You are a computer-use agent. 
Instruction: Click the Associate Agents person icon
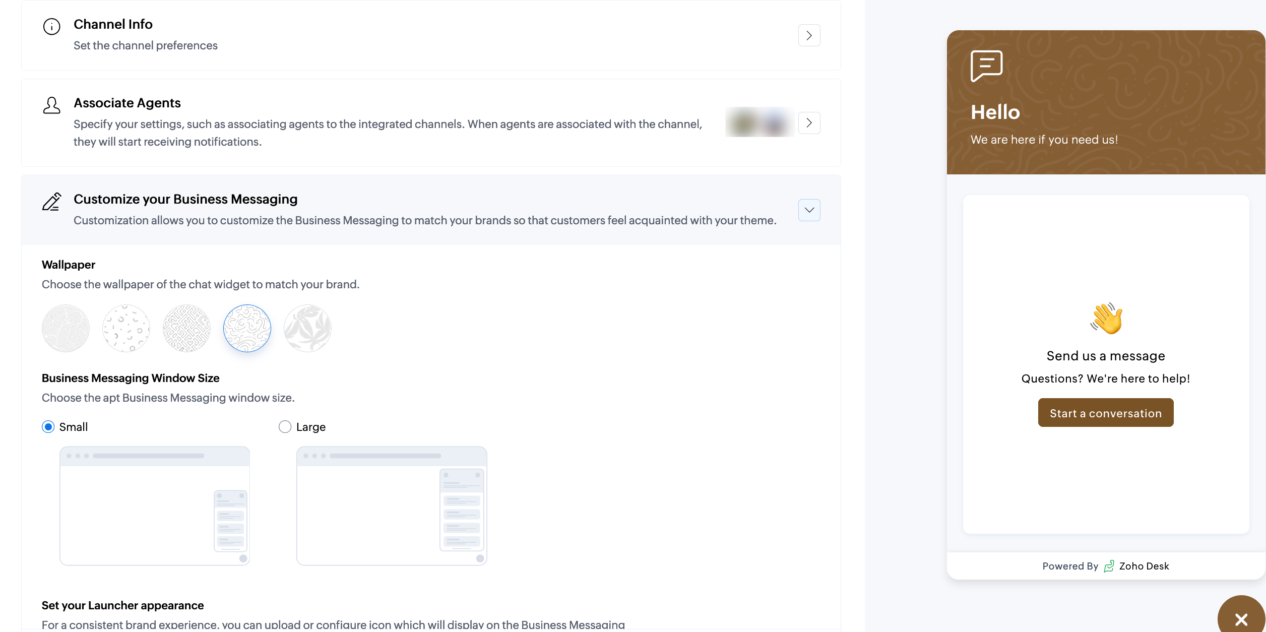click(51, 105)
